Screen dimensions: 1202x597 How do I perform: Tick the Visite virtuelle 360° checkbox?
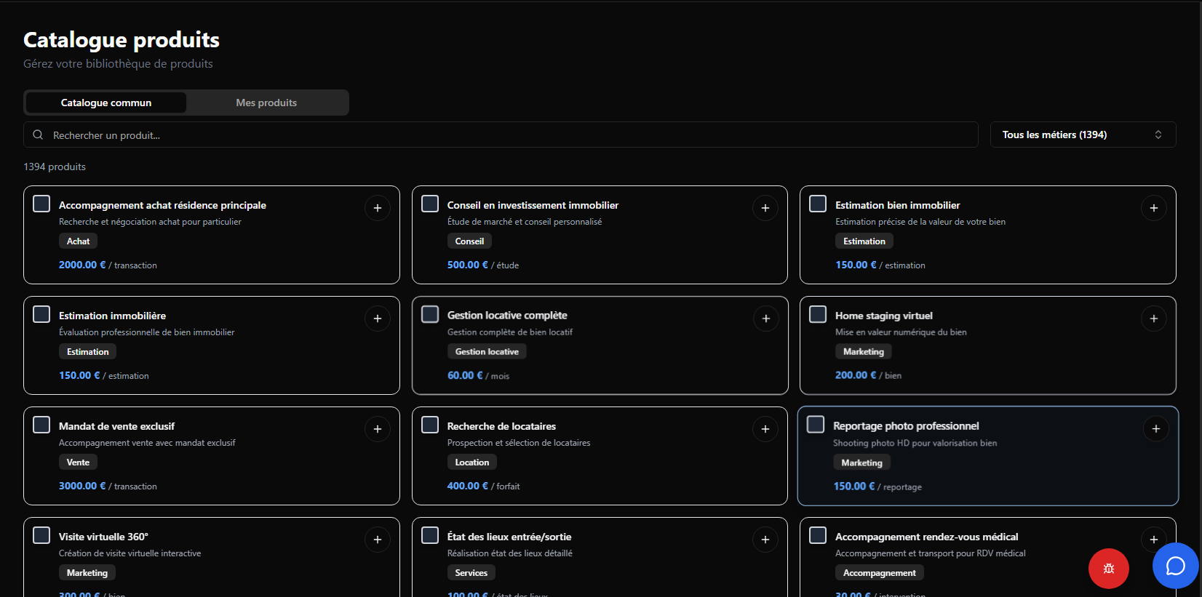41,535
